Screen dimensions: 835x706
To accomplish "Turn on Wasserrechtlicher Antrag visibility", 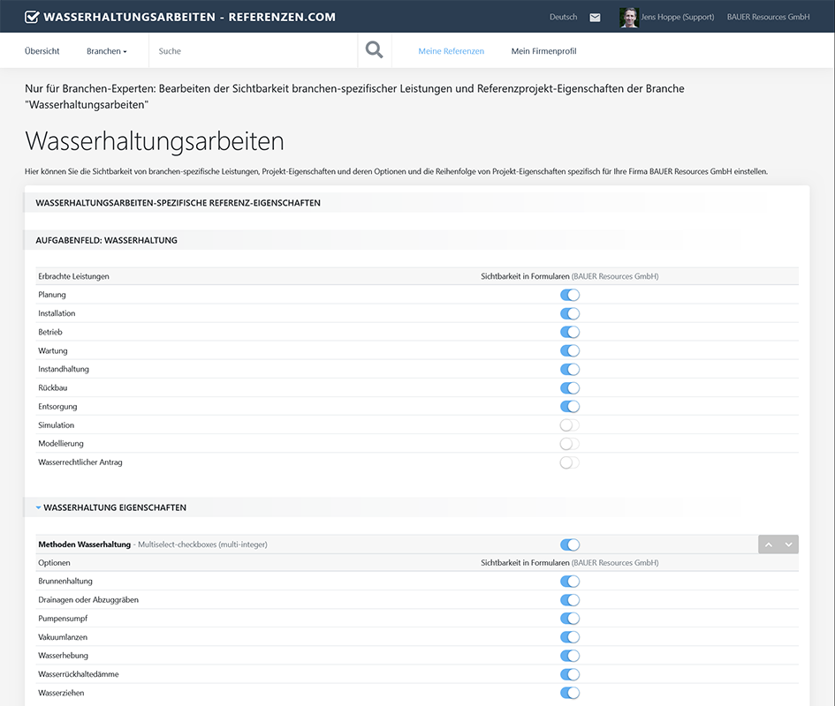I will (x=570, y=462).
